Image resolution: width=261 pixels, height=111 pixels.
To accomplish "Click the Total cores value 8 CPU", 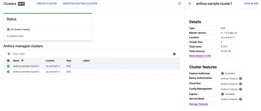I will click(224, 47).
